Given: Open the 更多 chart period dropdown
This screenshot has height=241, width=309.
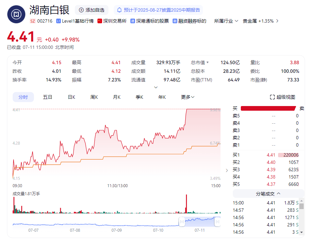Looking at the screenshot, I should pyautogui.click(x=193, y=97).
